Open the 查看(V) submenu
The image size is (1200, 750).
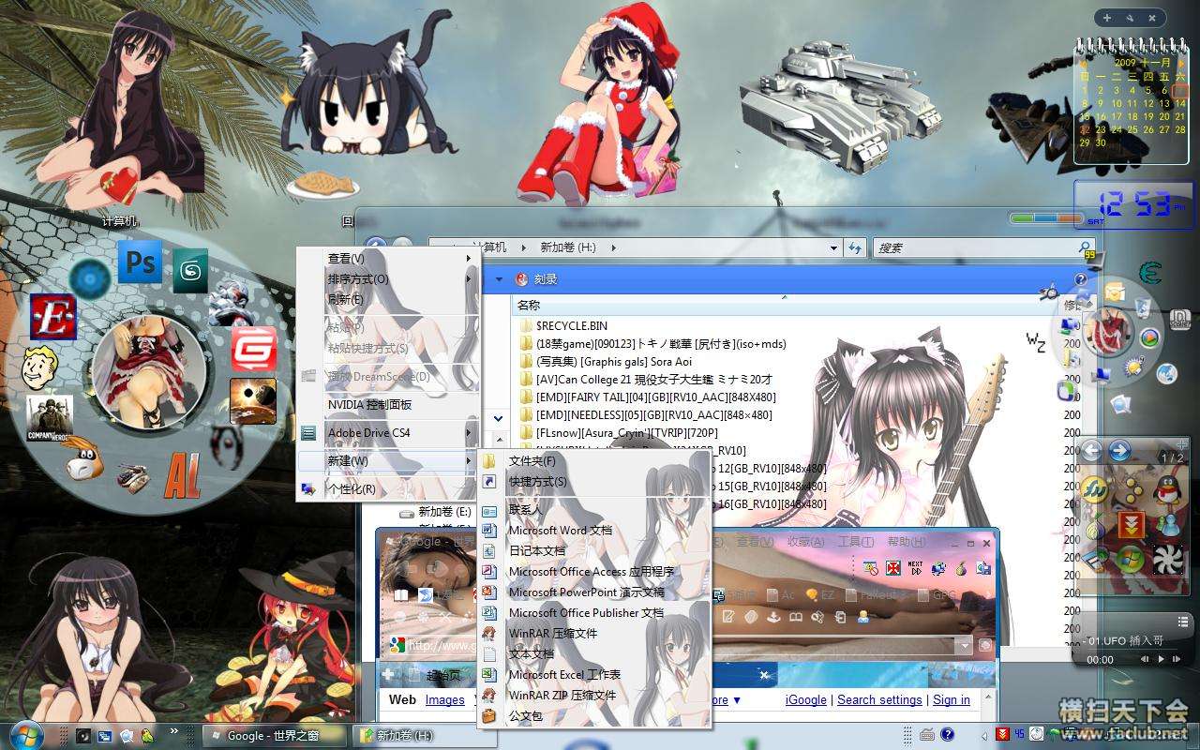pyautogui.click(x=387, y=258)
